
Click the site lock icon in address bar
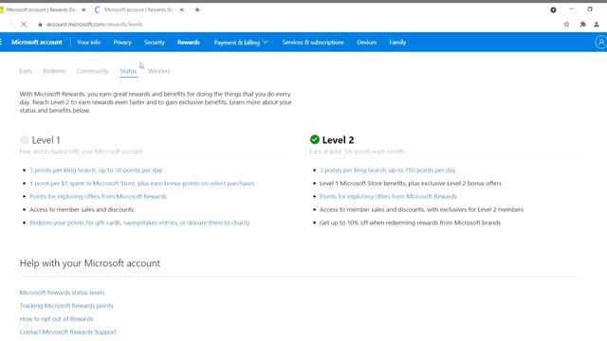(x=40, y=24)
